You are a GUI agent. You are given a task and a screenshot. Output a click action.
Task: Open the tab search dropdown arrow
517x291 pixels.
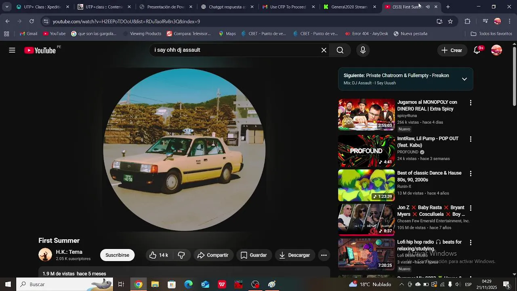7,7
